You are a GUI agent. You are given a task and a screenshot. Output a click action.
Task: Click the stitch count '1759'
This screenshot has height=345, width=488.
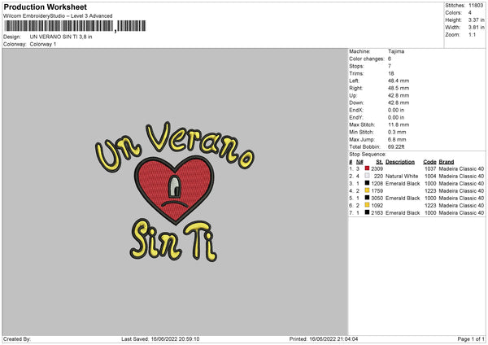click(x=377, y=190)
